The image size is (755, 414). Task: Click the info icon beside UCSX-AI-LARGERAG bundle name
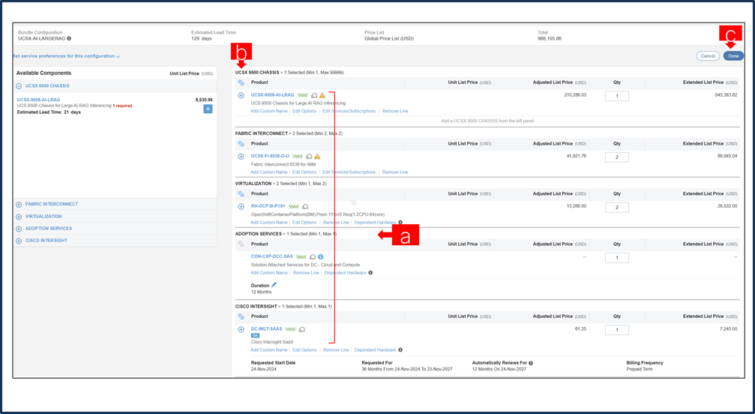(69, 38)
